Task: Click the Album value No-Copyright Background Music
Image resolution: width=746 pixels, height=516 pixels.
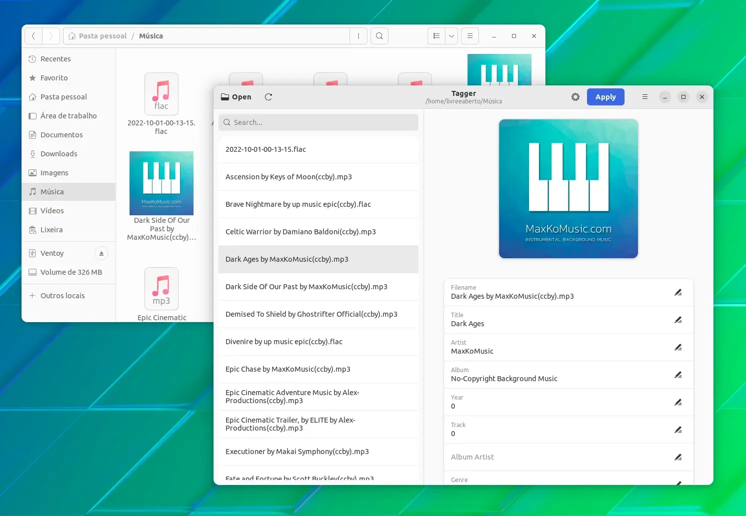Action: pos(504,379)
